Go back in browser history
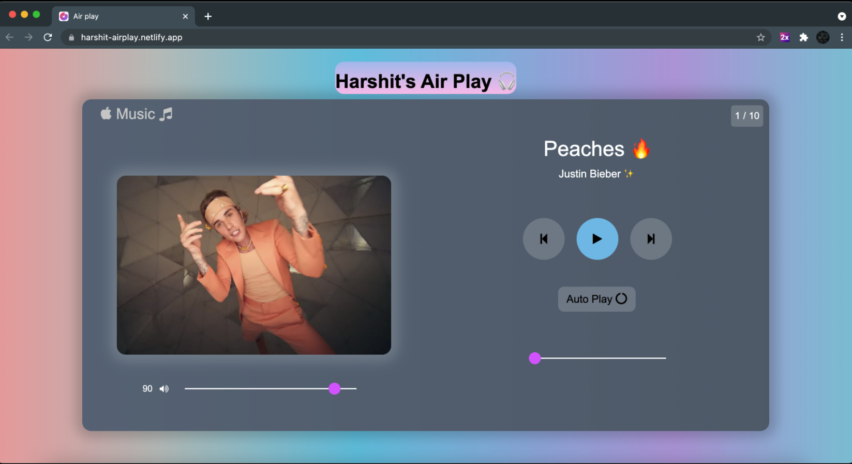This screenshot has width=852, height=464. (9, 37)
